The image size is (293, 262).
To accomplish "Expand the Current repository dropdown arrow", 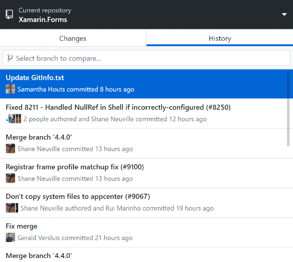I will click(284, 15).
